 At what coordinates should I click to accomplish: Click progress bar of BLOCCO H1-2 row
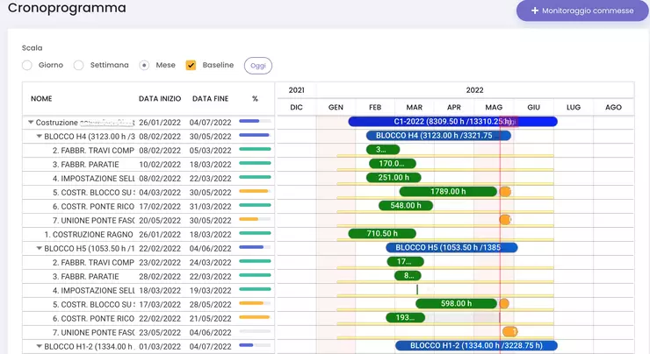(255, 345)
